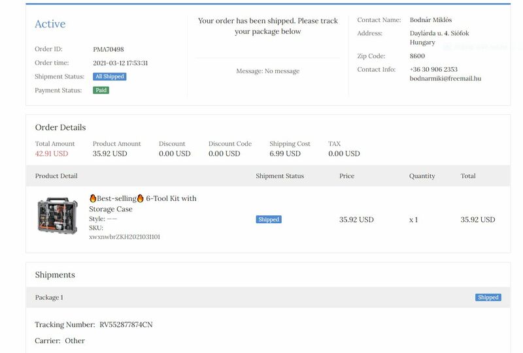The image size is (523, 353).
Task: Select phone number +36 30 906 2353
Action: tap(433, 69)
